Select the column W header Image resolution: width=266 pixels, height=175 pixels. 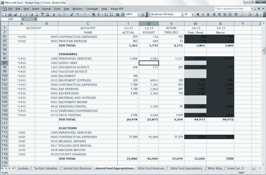pos(195,23)
